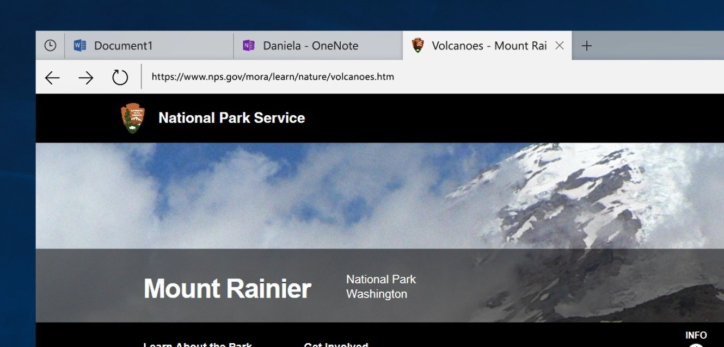
Task: Go forward to the next page
Action: pyautogui.click(x=85, y=77)
